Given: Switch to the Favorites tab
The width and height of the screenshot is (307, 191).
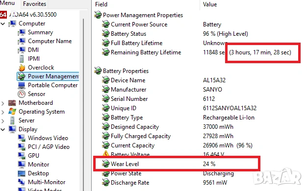Looking at the screenshot, I should click(34, 4).
